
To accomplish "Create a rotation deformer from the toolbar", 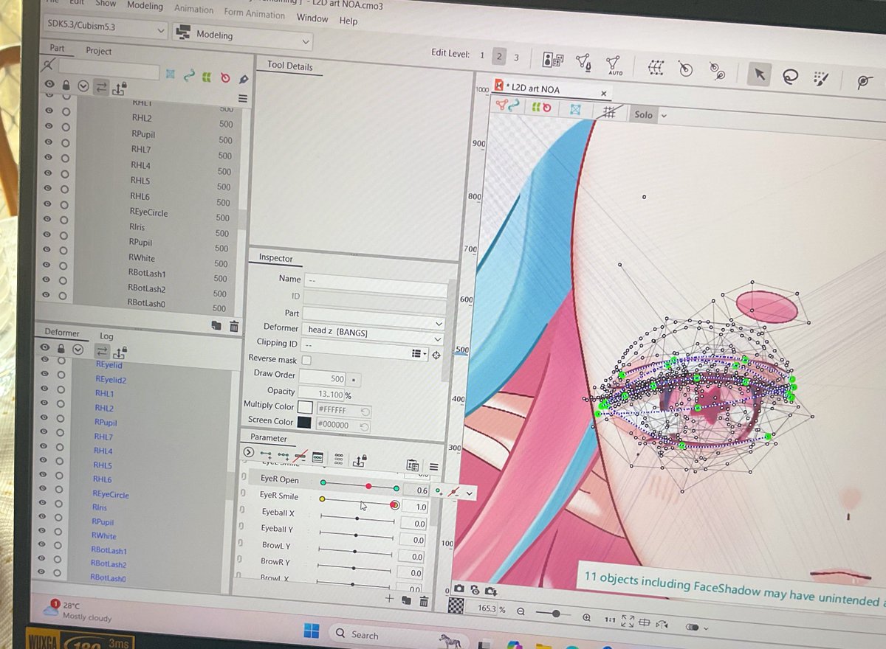I will (x=685, y=69).
